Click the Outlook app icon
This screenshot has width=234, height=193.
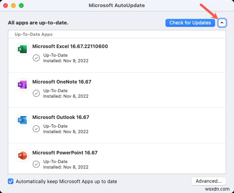click(x=23, y=120)
